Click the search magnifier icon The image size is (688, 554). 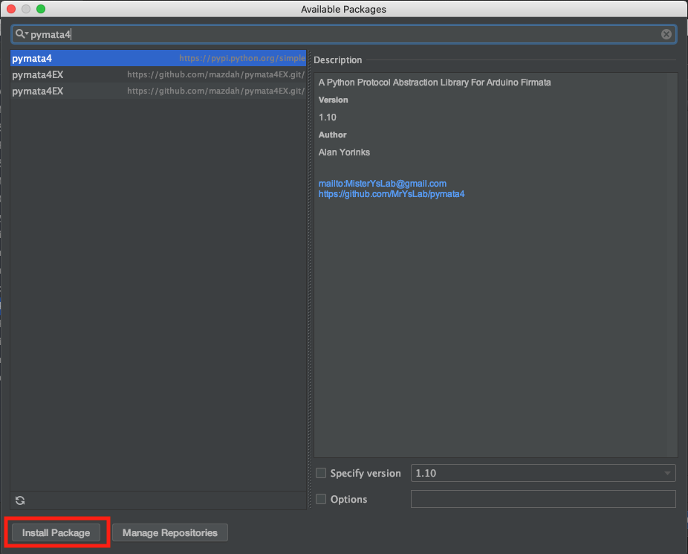click(x=20, y=33)
